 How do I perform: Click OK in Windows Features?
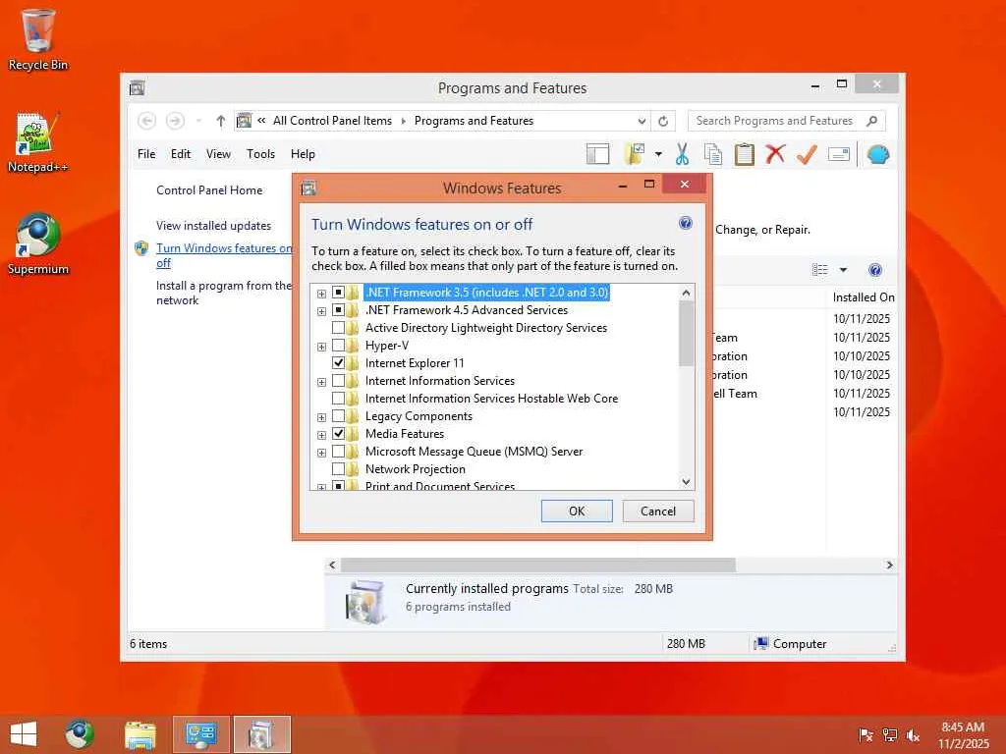[576, 511]
